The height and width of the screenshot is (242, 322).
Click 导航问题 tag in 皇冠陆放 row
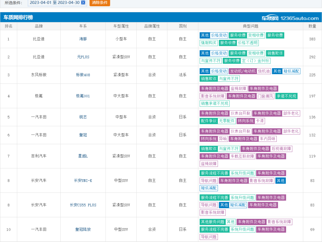[x=209, y=237]
